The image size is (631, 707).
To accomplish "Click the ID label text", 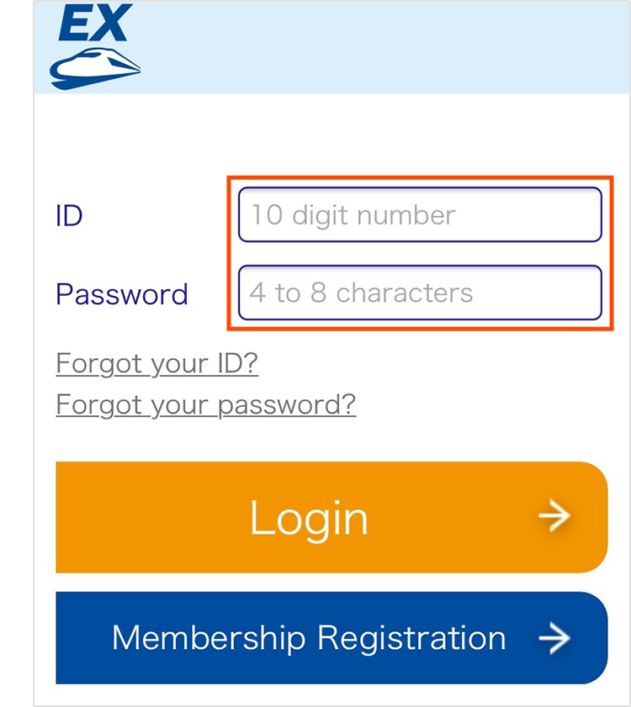I will tap(69, 215).
